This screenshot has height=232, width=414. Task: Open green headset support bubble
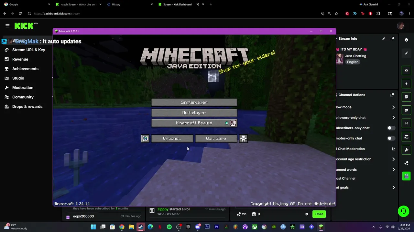click(403, 211)
